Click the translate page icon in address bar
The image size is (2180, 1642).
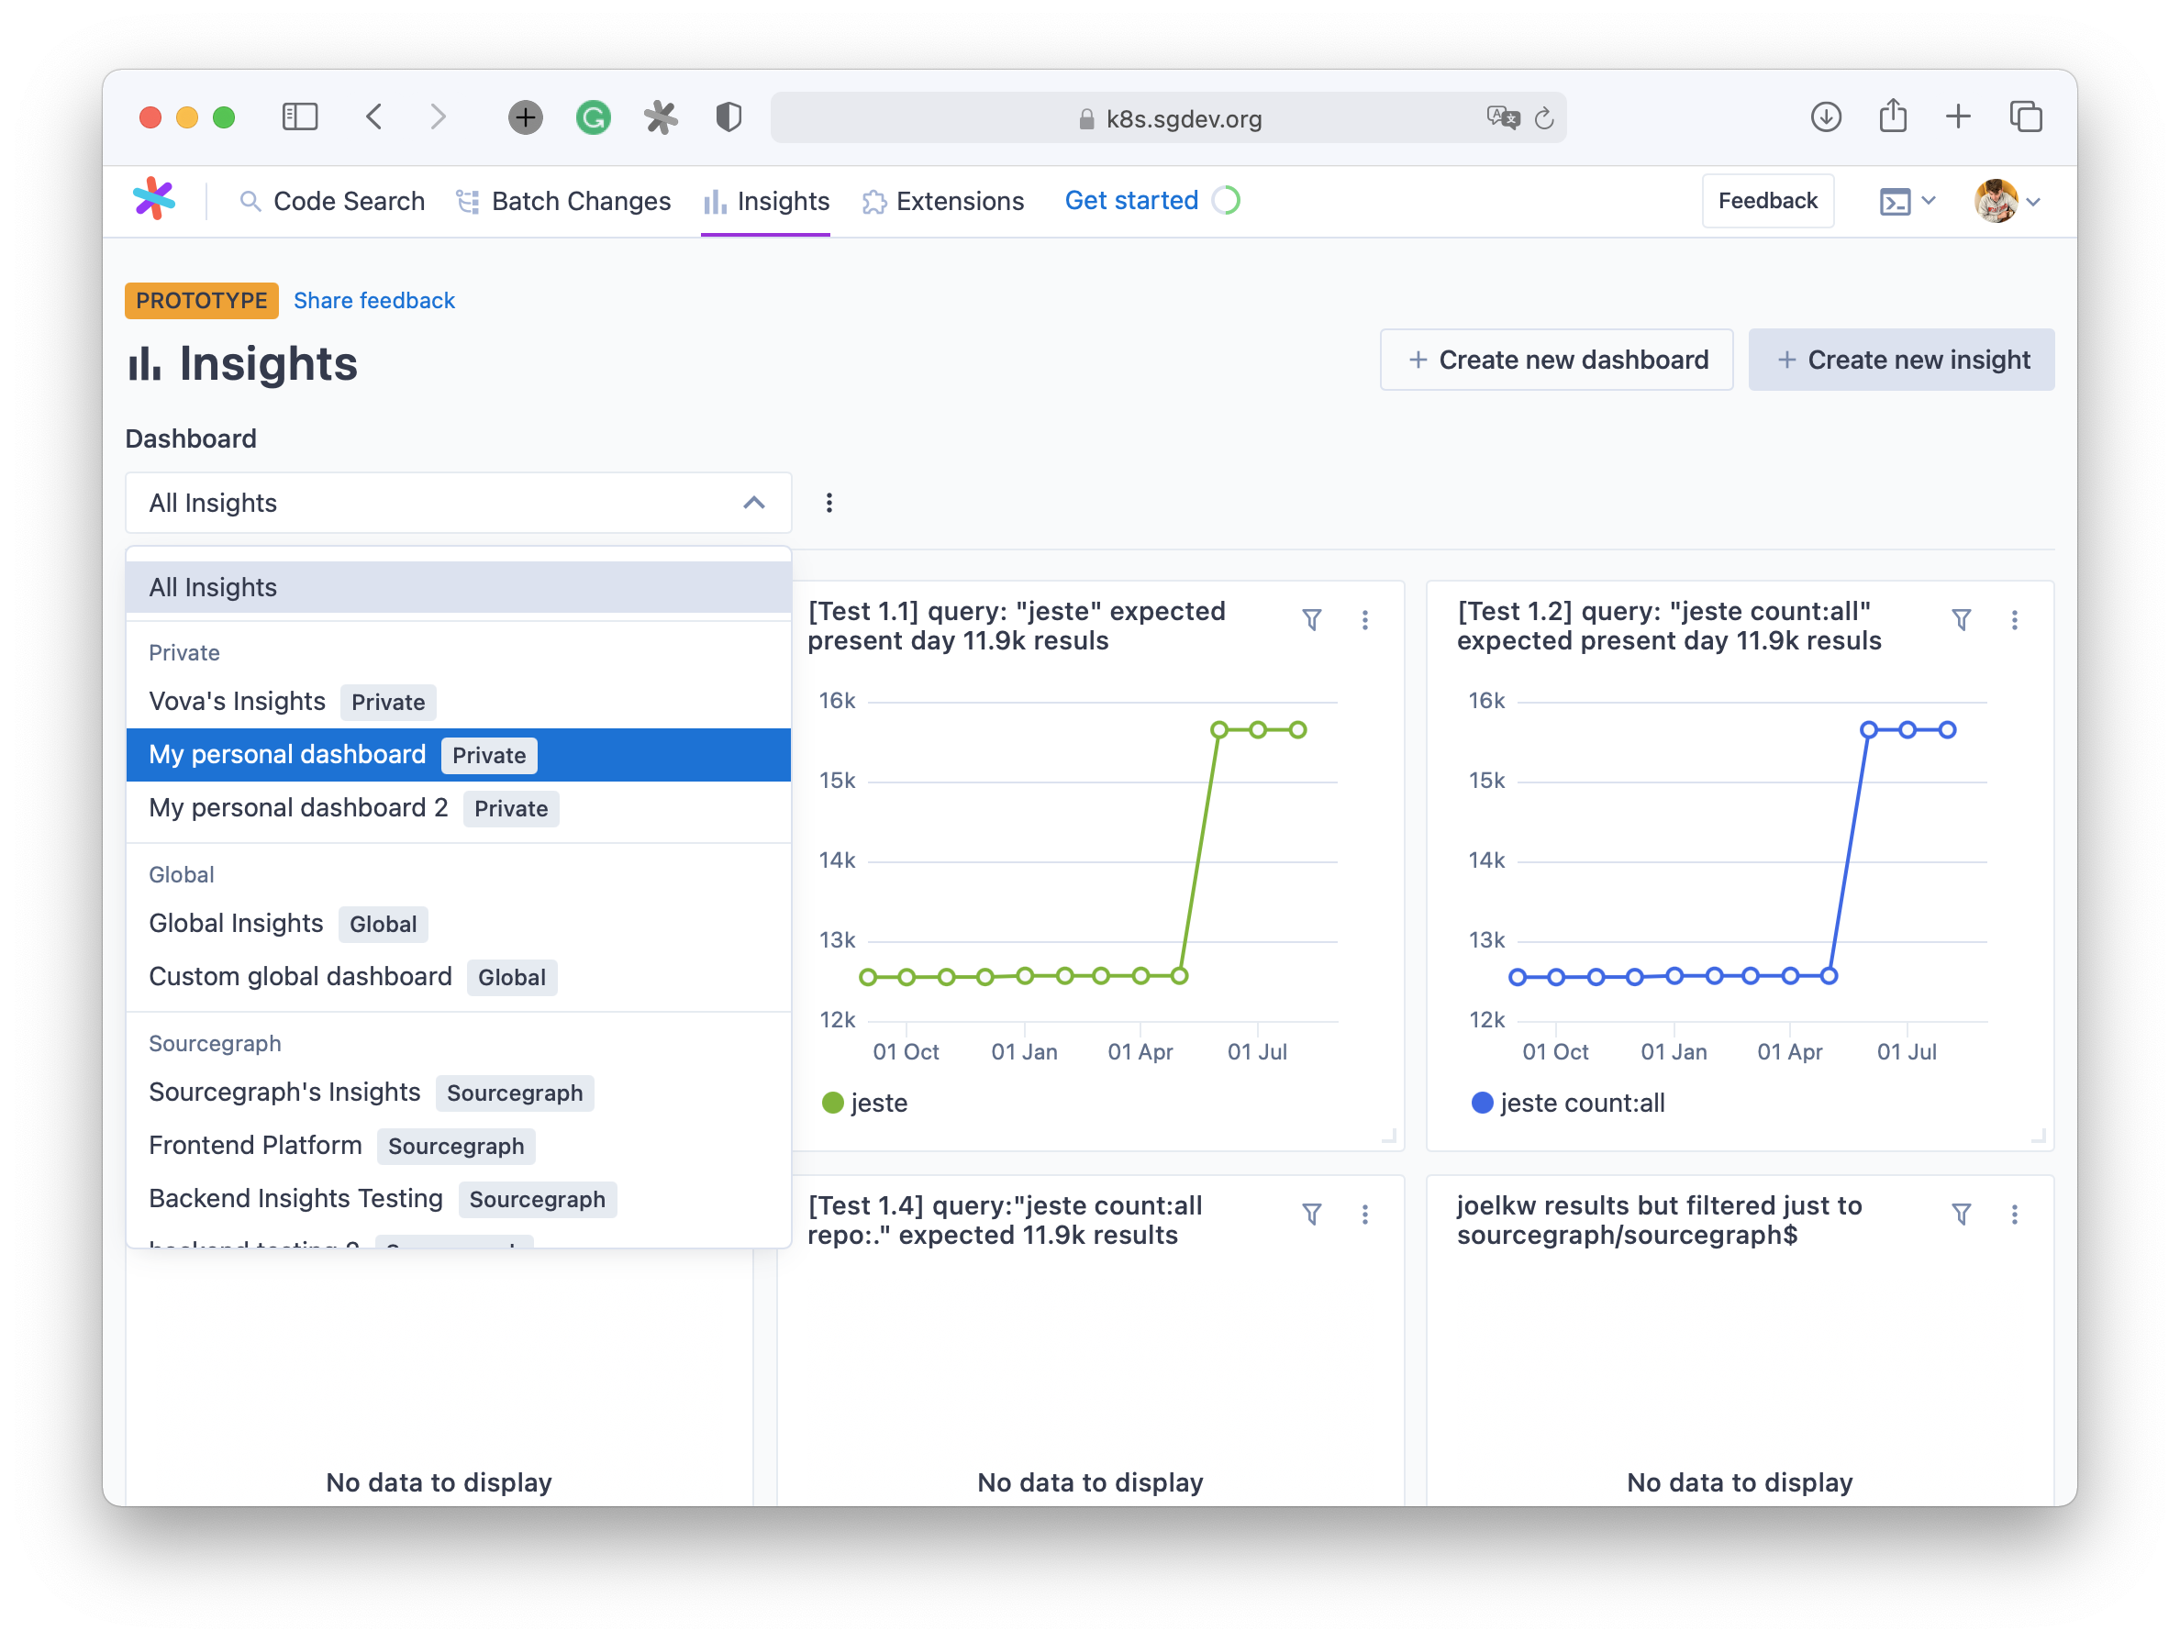tap(1502, 118)
